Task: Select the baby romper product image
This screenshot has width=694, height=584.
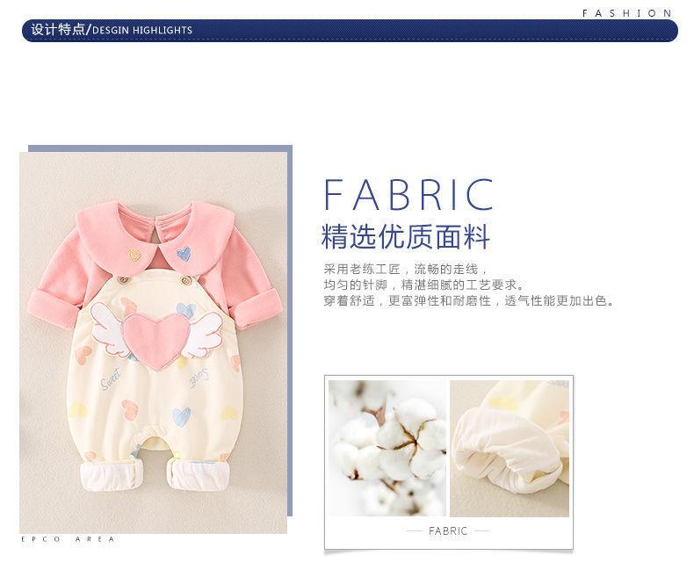Action: 154,342
